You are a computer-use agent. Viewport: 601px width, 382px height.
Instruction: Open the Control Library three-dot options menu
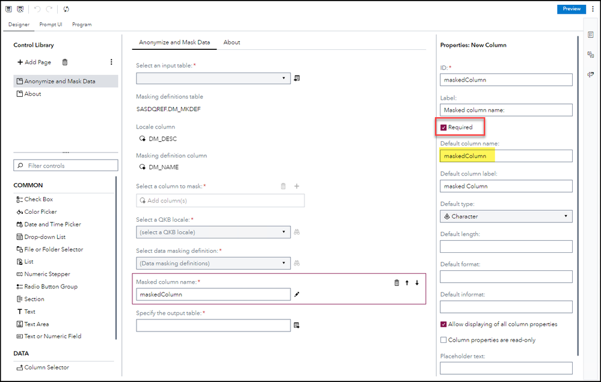pyautogui.click(x=111, y=62)
